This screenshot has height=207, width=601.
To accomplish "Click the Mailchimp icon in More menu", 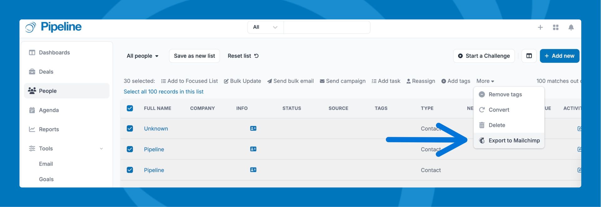I will tap(482, 140).
